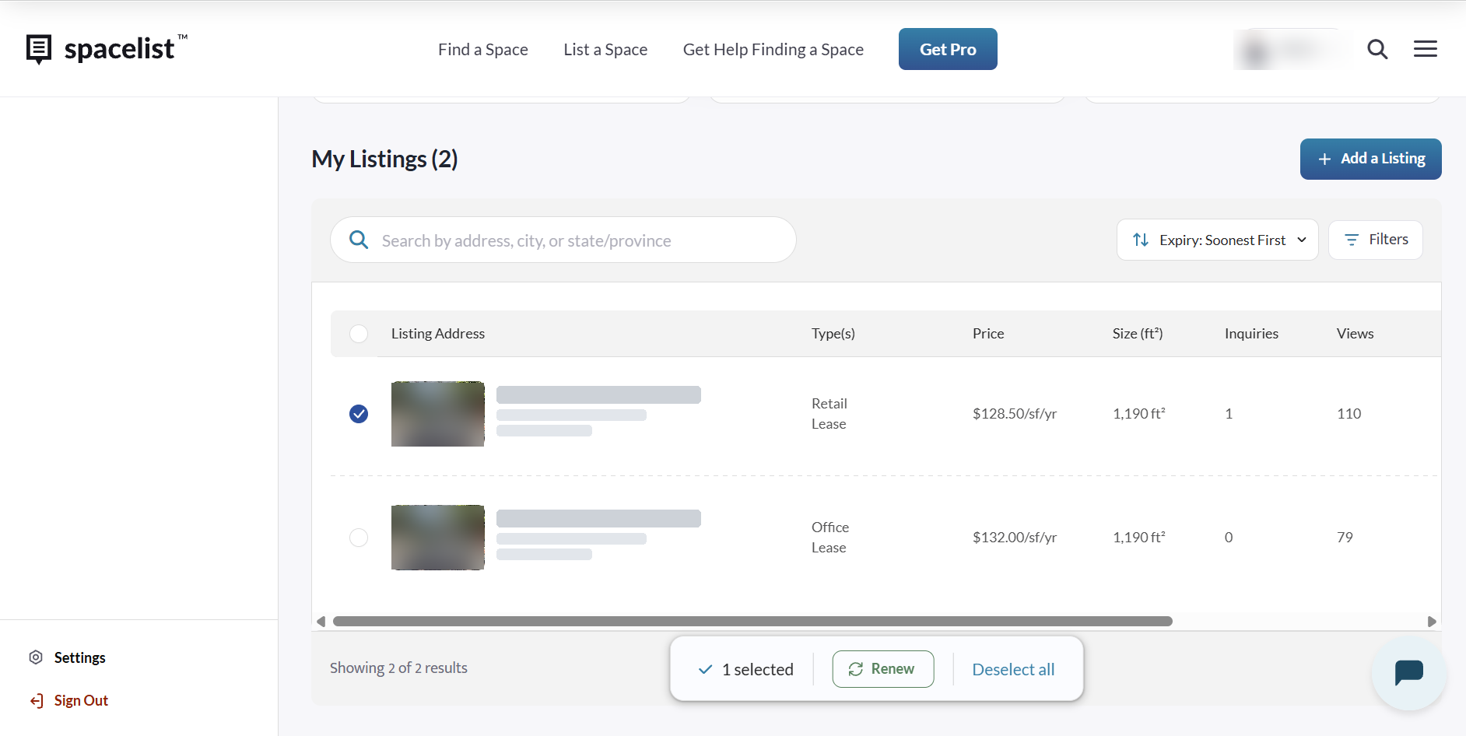Image resolution: width=1466 pixels, height=736 pixels.
Task: Go to List a Space
Action: click(605, 49)
